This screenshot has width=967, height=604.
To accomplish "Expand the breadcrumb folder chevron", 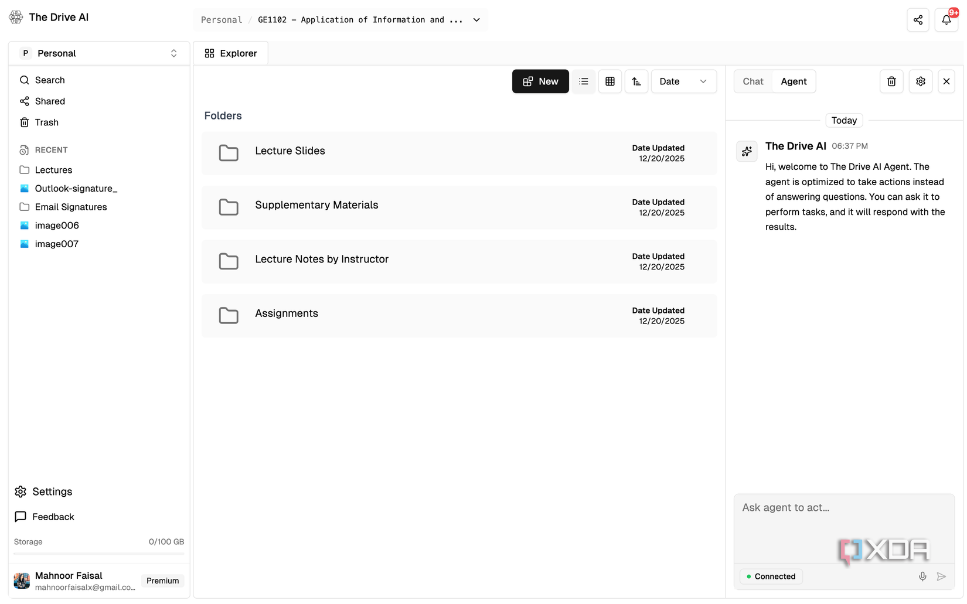I will click(x=476, y=20).
